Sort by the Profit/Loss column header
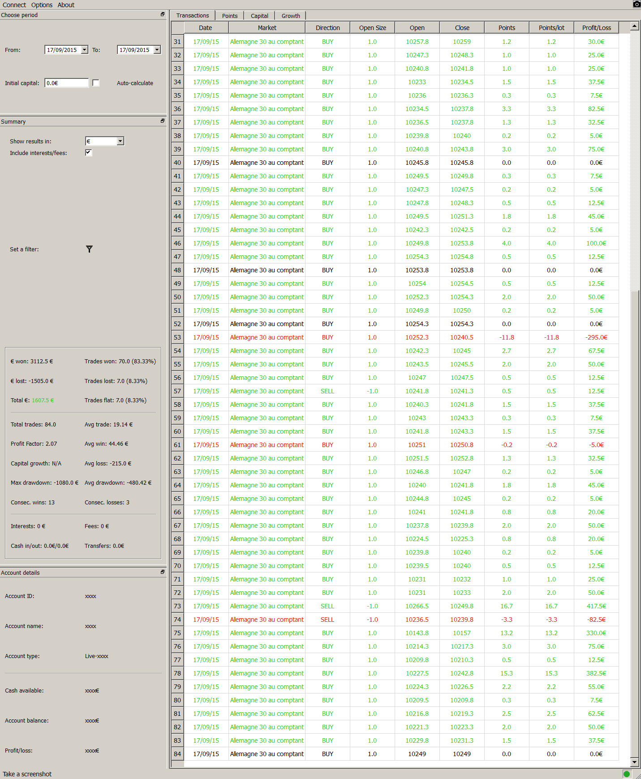 [596, 28]
